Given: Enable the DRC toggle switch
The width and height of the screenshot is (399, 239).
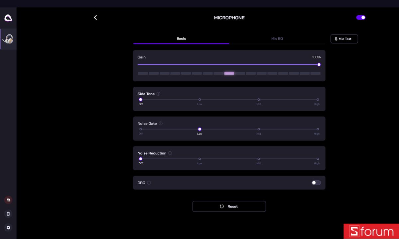Looking at the screenshot, I should (316, 183).
